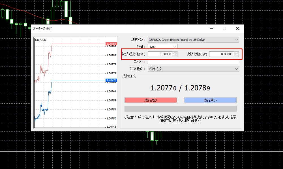Image resolution: width=283 pixels, height=169 pixels.
Task: Open the 注文種別 order type dropdown
Action: click(x=237, y=69)
